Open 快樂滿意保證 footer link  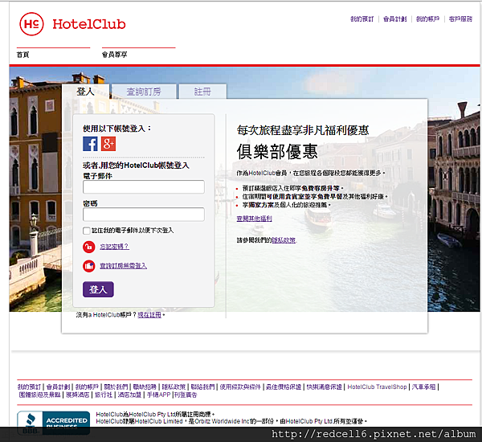tap(325, 387)
